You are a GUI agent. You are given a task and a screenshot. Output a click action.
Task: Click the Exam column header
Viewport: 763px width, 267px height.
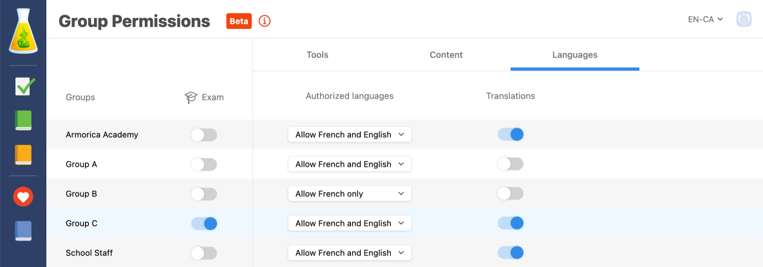[205, 98]
